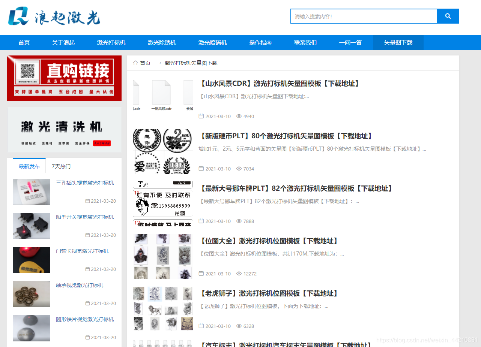Open the 联系我们 menu item
481x347 pixels.
(305, 42)
